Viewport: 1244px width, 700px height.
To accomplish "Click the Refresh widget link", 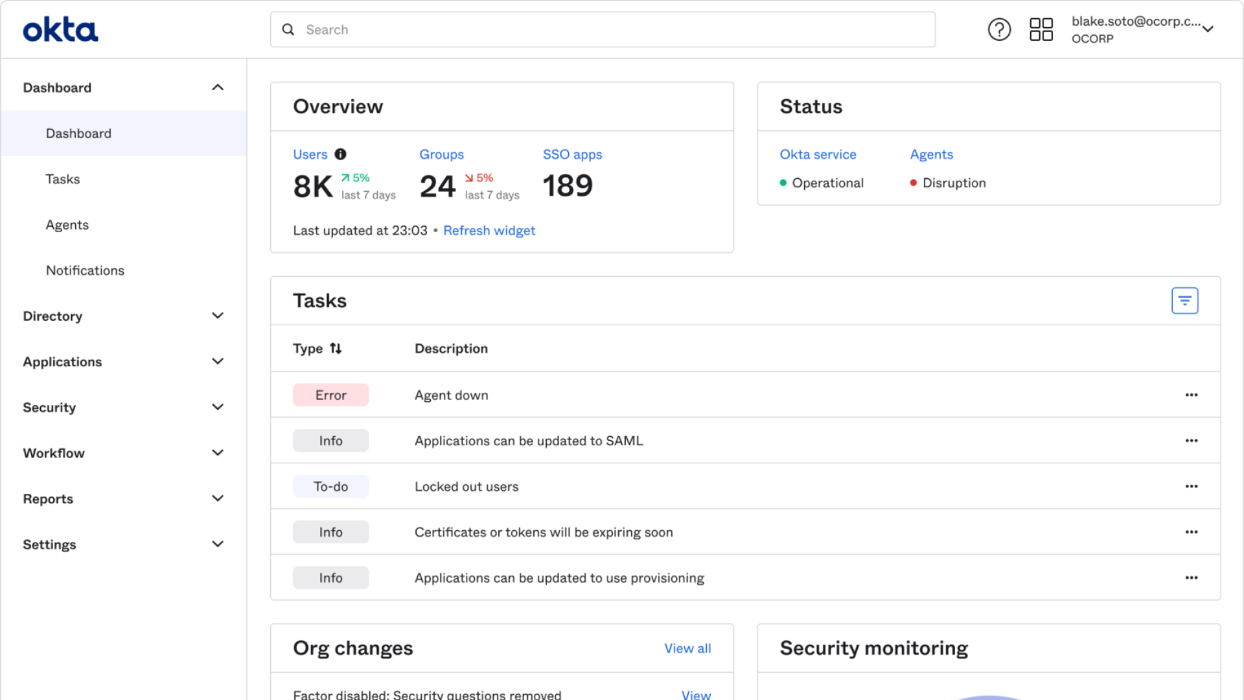I will 489,231.
